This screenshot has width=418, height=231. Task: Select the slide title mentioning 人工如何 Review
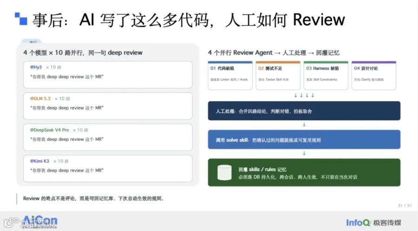tap(189, 20)
